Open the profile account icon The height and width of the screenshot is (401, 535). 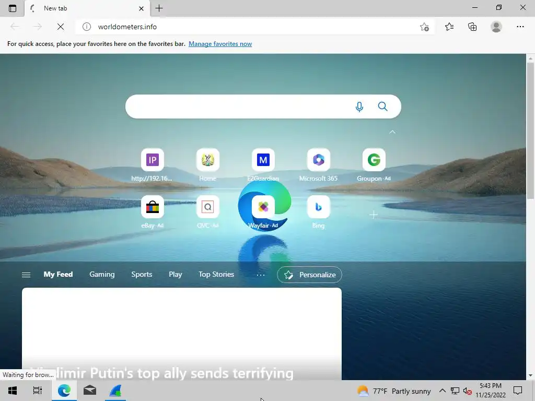pyautogui.click(x=496, y=27)
